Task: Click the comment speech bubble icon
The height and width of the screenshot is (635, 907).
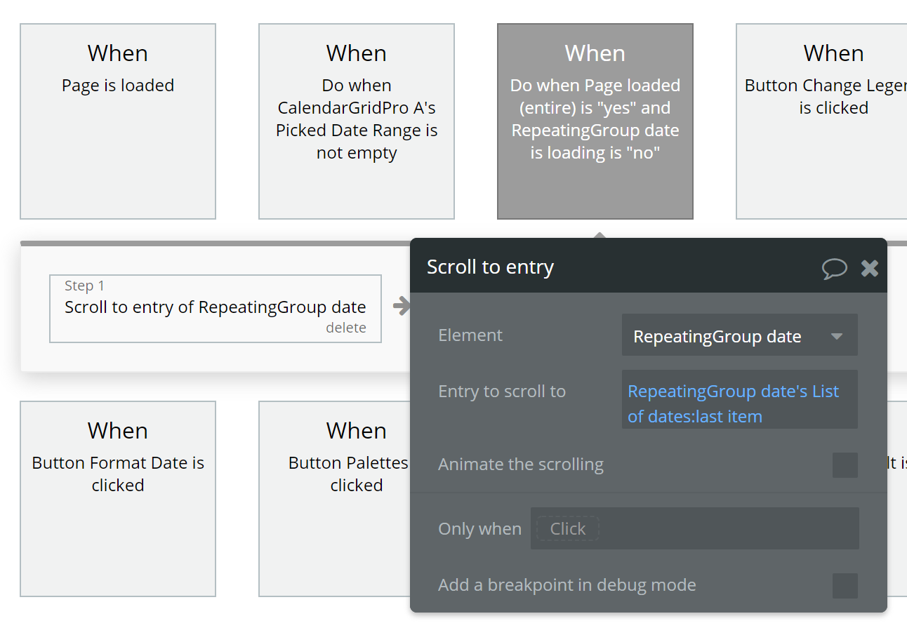Action: click(x=834, y=268)
